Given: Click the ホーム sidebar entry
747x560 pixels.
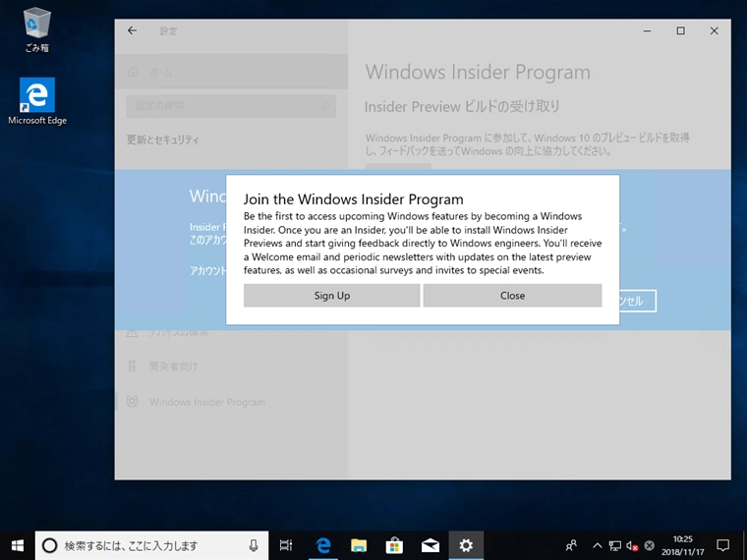Looking at the screenshot, I should click(231, 72).
